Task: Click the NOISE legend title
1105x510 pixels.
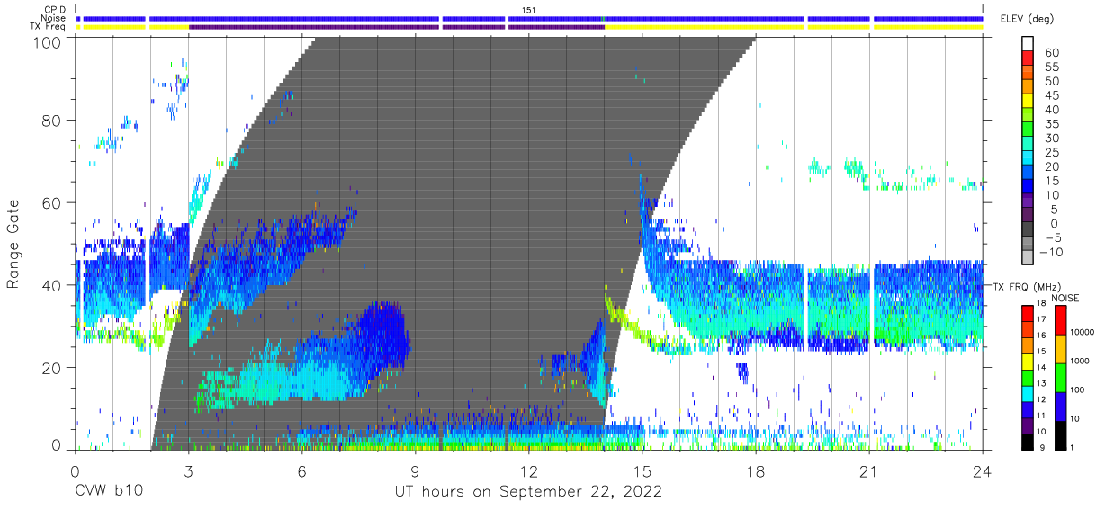Action: tap(1065, 298)
